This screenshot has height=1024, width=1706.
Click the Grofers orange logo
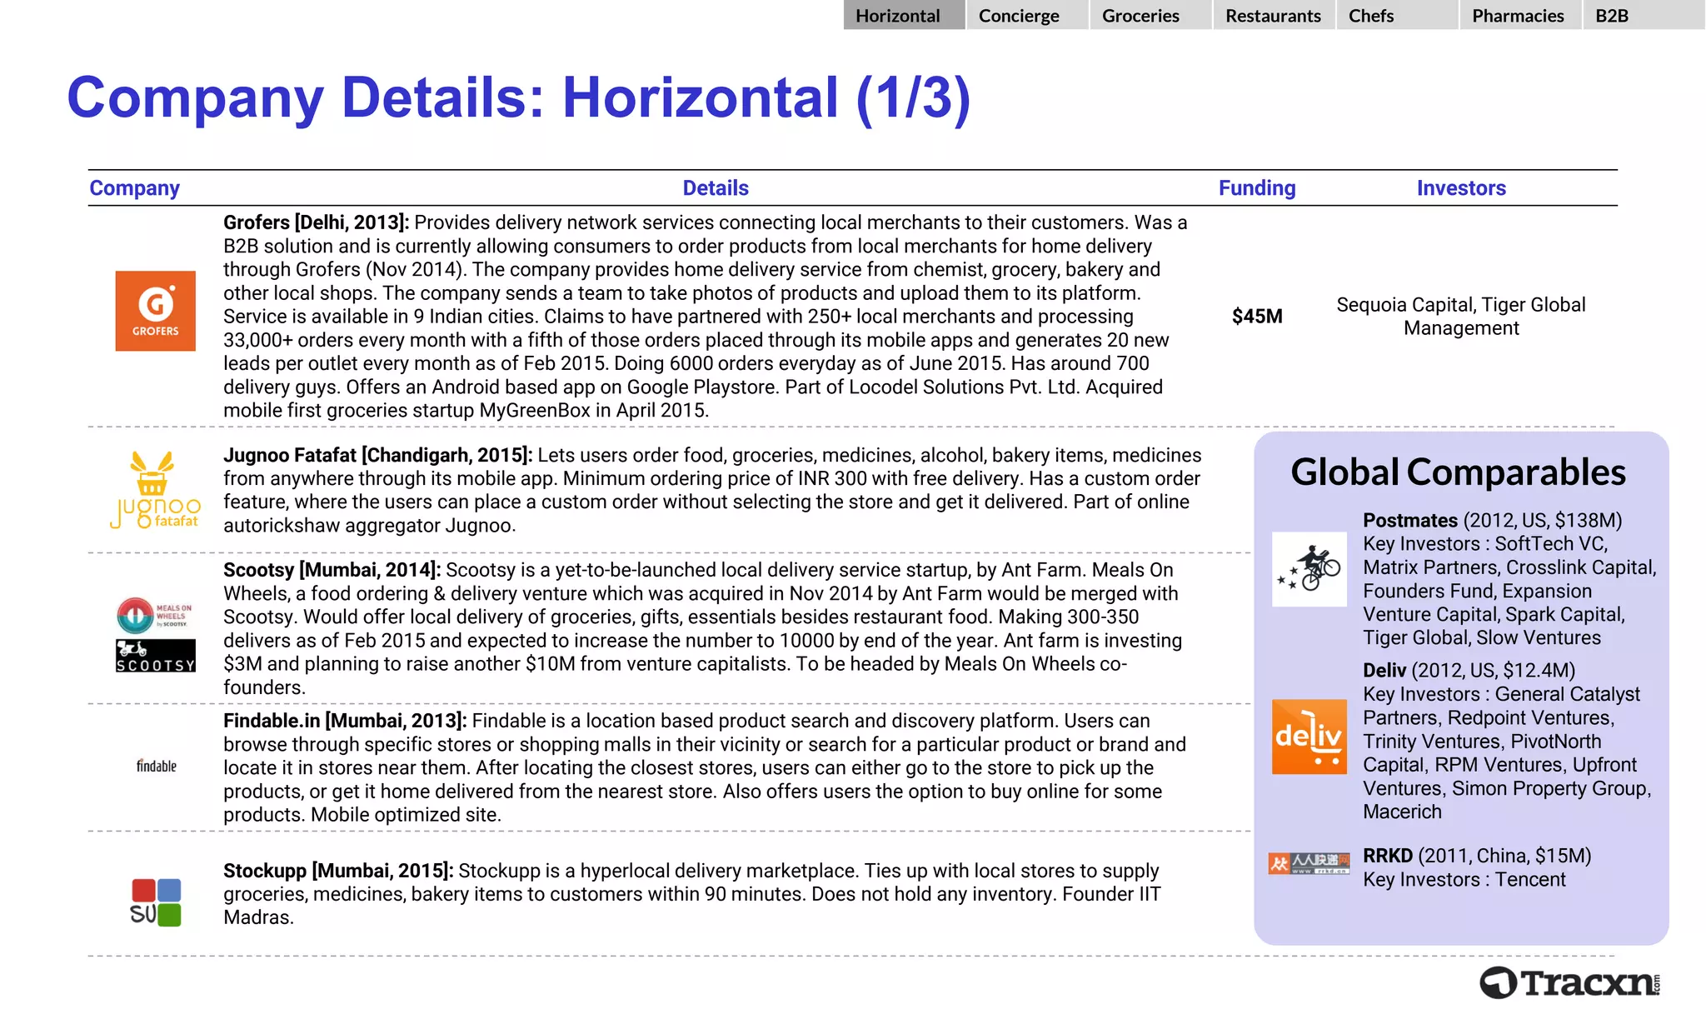pyautogui.click(x=156, y=311)
